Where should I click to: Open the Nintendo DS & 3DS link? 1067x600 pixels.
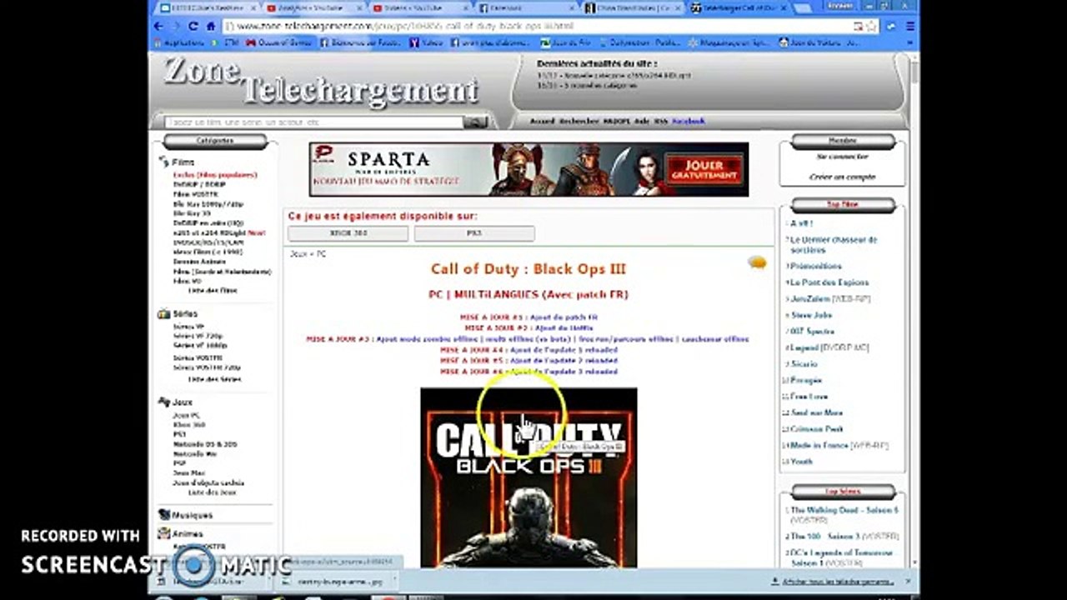click(206, 444)
